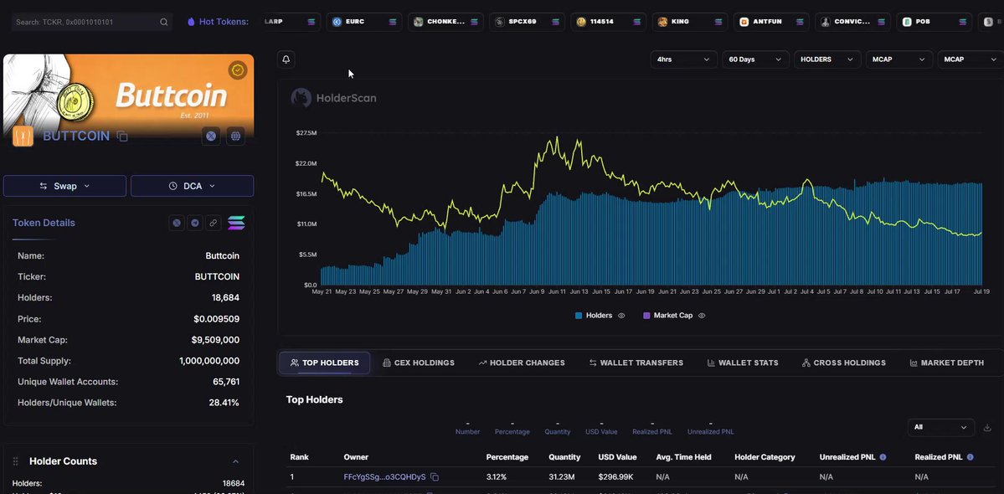This screenshot has width=1004, height=494.
Task: Switch to the Wallet Transfers tab
Action: pyautogui.click(x=636, y=363)
